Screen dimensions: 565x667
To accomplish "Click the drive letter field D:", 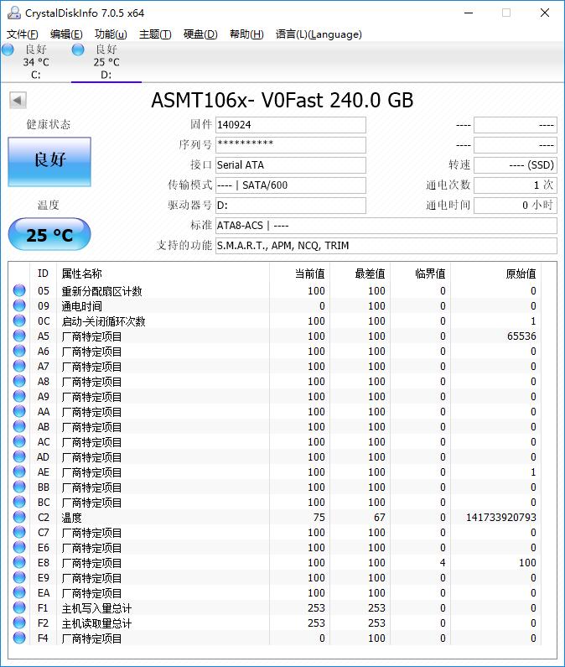I will pyautogui.click(x=291, y=206).
